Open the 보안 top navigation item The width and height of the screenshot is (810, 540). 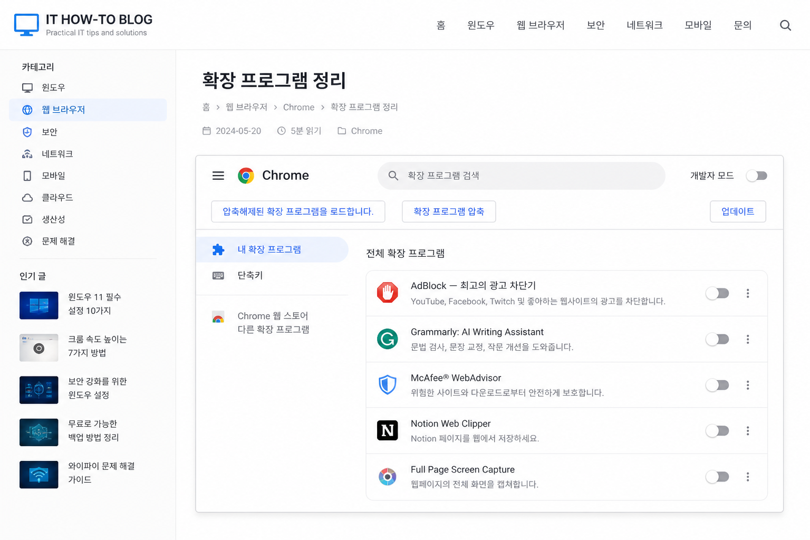[596, 25]
